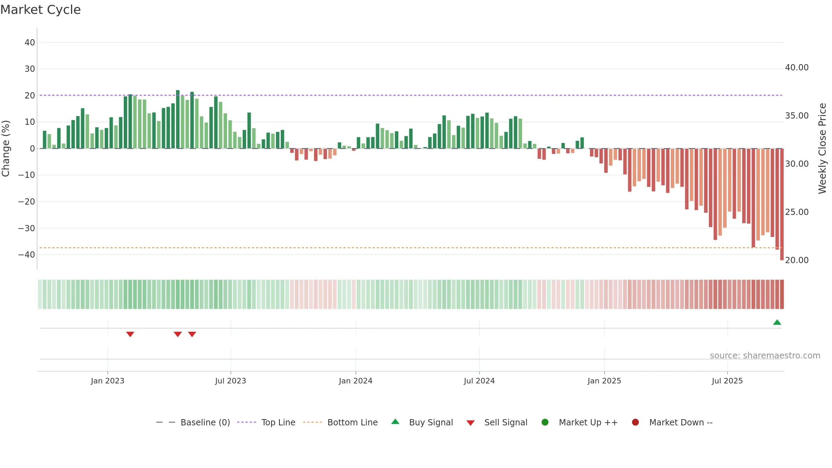
Task: Click the 25.00 right-axis price label
Action: (797, 212)
